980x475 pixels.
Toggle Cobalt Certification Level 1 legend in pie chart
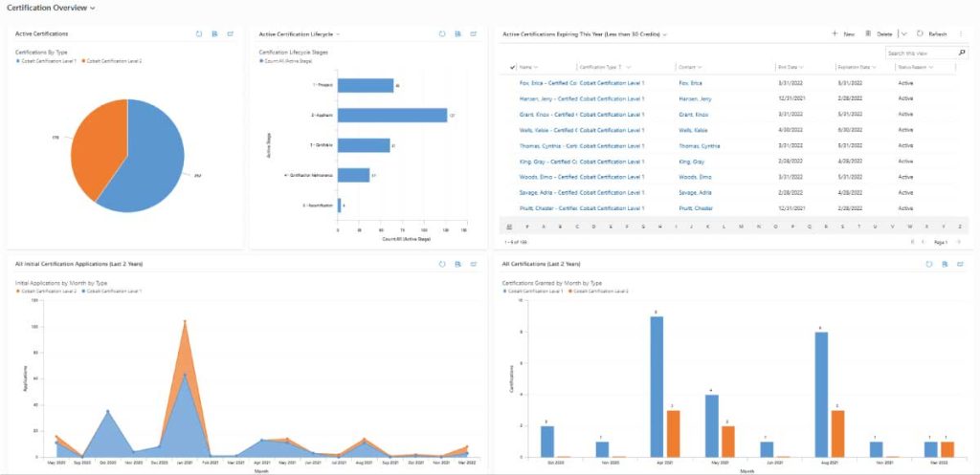click(x=46, y=61)
